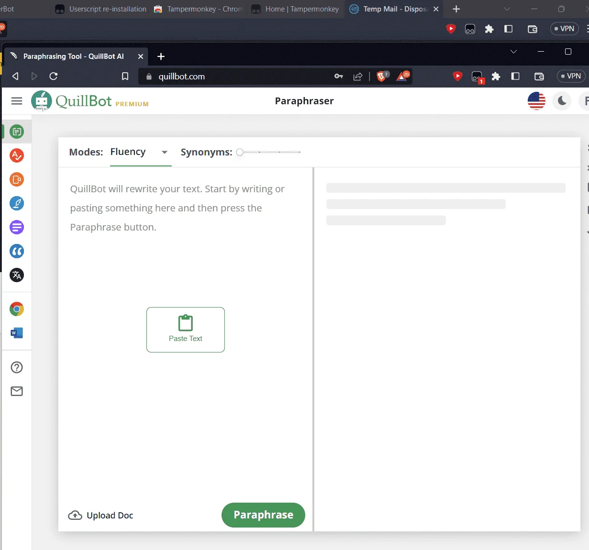The height and width of the screenshot is (550, 589).
Task: Open Plagiarism Checker from sidebar
Action: click(x=17, y=179)
